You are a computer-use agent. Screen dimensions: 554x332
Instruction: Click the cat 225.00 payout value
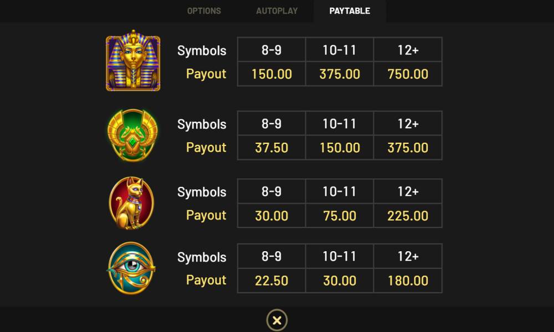(x=408, y=215)
